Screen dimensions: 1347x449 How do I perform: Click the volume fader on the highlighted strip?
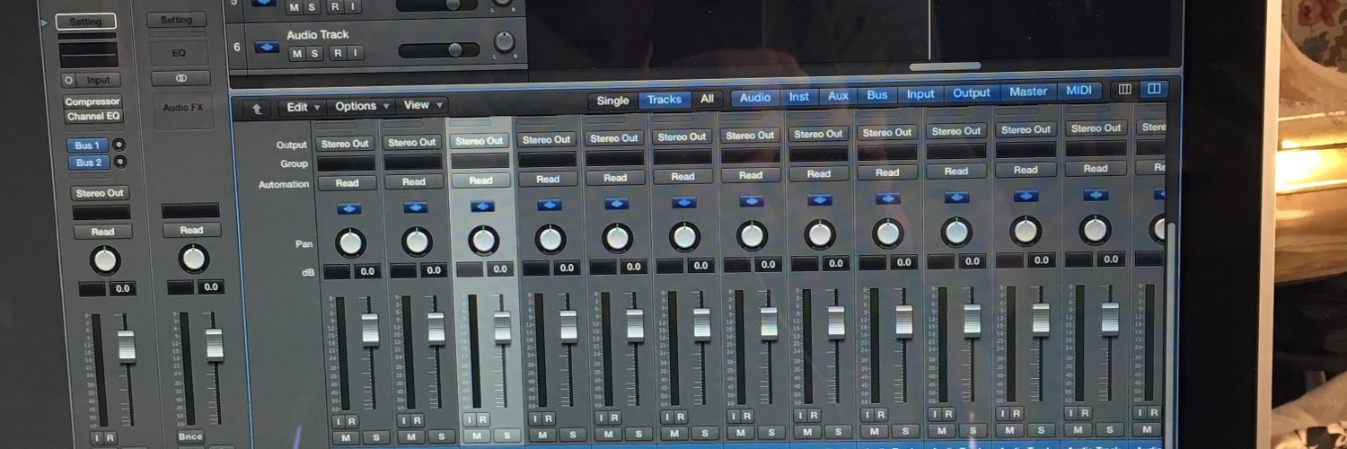503,327
